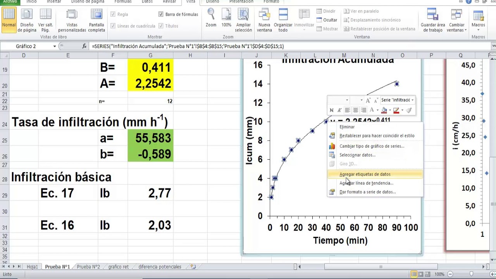
Task: Click Ocultar window option
Action: [327, 20]
